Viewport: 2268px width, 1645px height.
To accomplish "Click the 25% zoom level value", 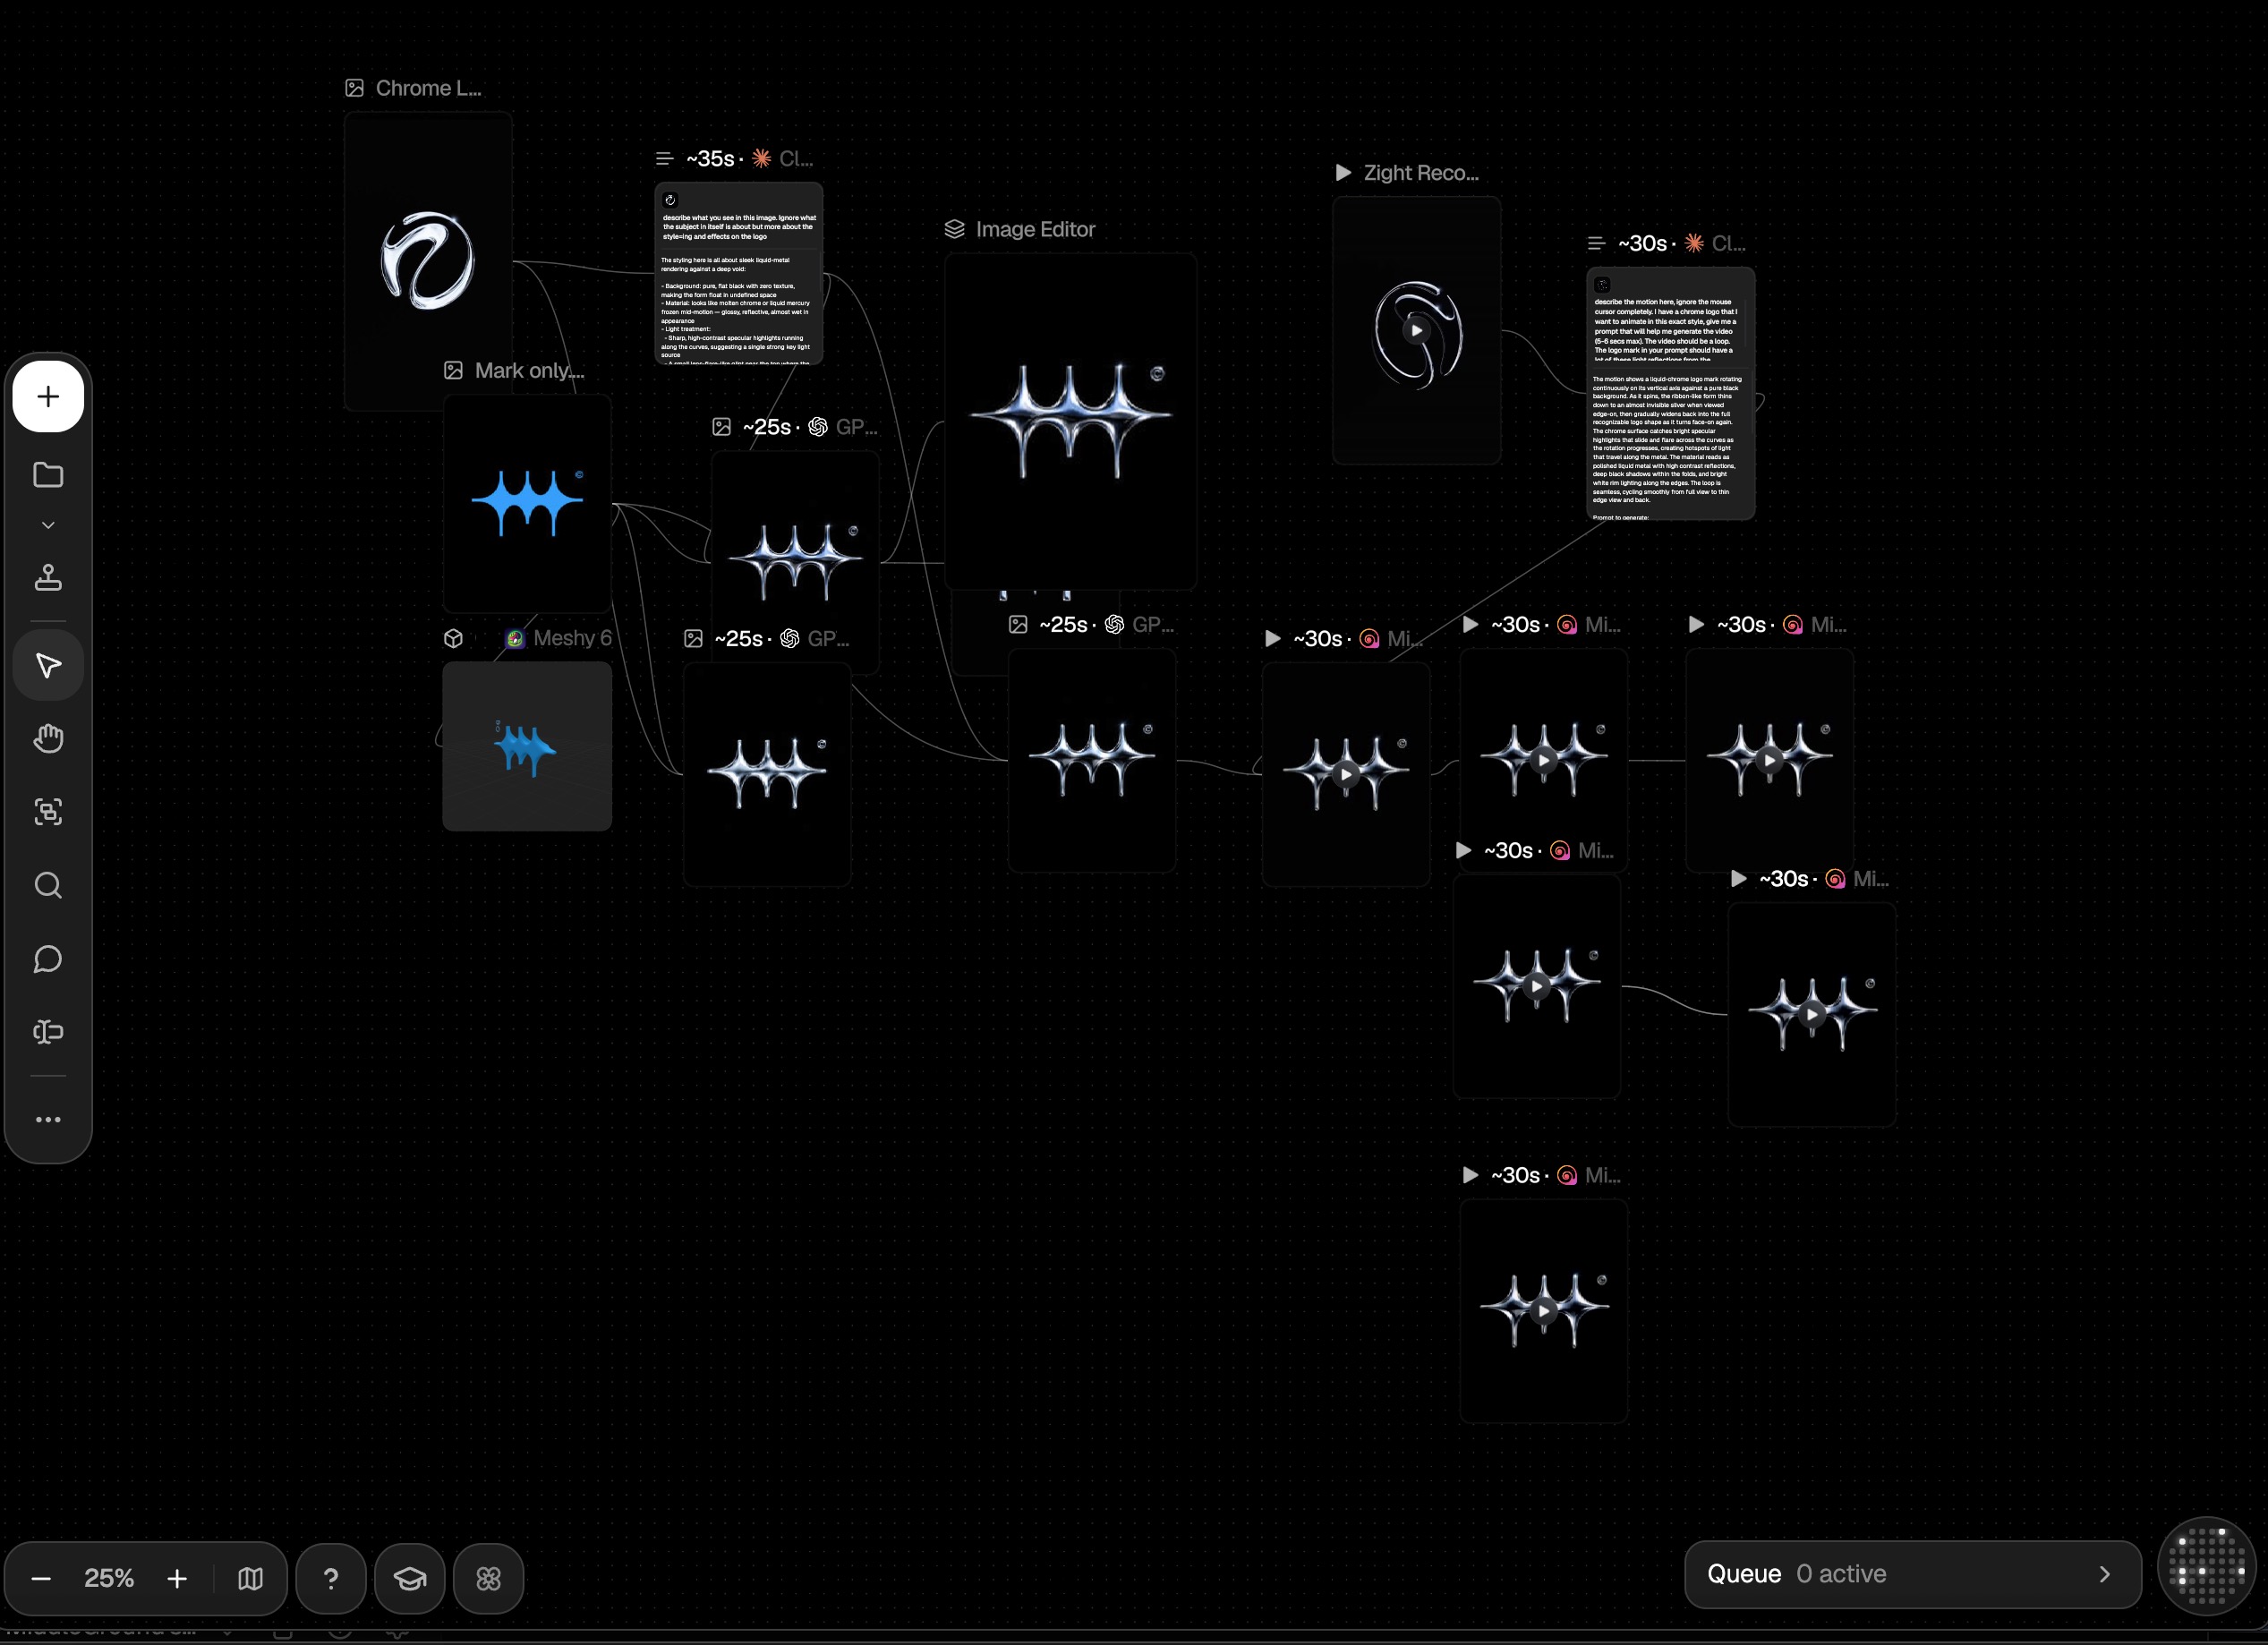I will 109,1578.
